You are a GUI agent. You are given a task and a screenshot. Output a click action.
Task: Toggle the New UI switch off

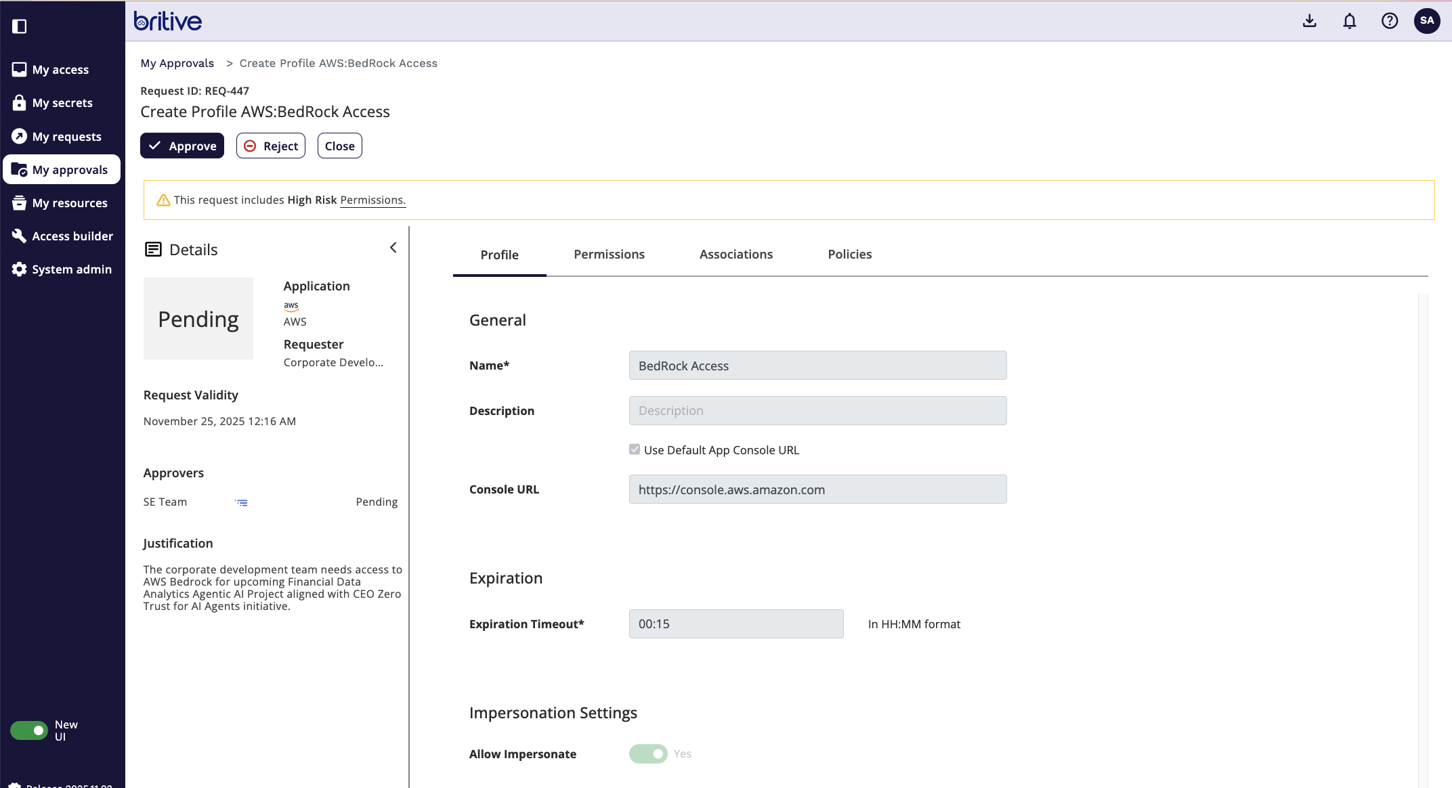click(x=28, y=730)
